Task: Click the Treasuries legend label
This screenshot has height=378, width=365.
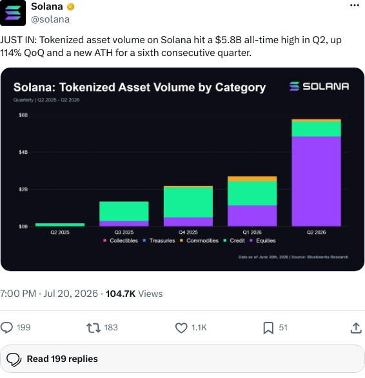Action: pyautogui.click(x=163, y=241)
